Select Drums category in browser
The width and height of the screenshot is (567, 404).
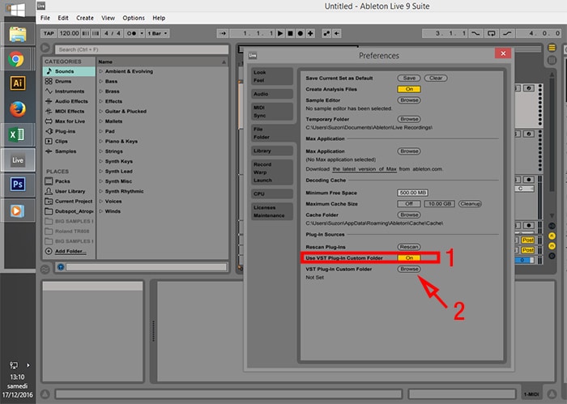point(69,81)
